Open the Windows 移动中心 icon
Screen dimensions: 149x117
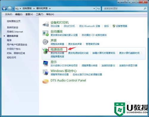pos(45,72)
